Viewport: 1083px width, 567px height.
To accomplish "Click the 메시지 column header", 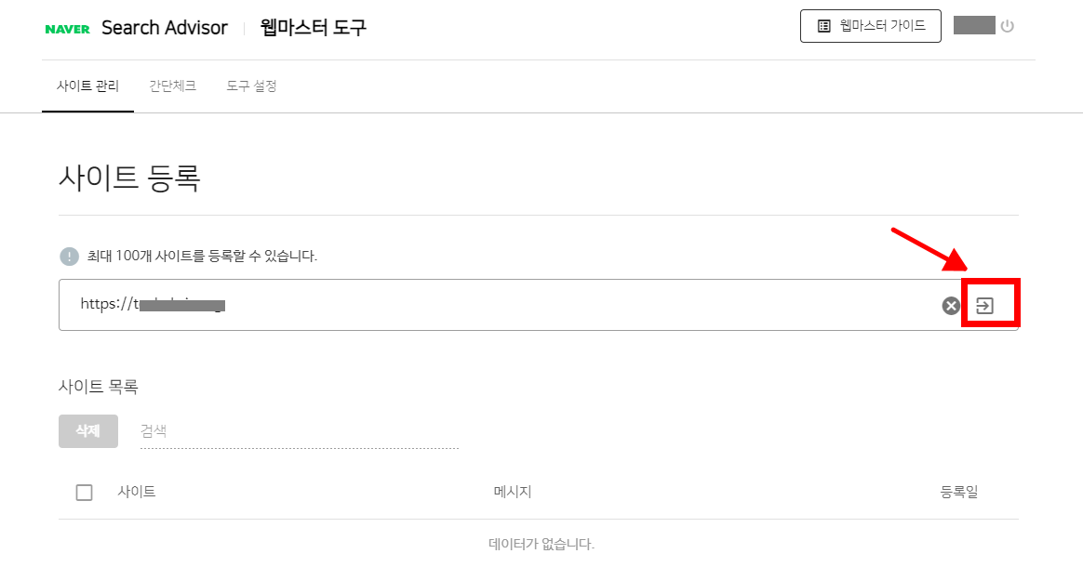I will coord(512,492).
